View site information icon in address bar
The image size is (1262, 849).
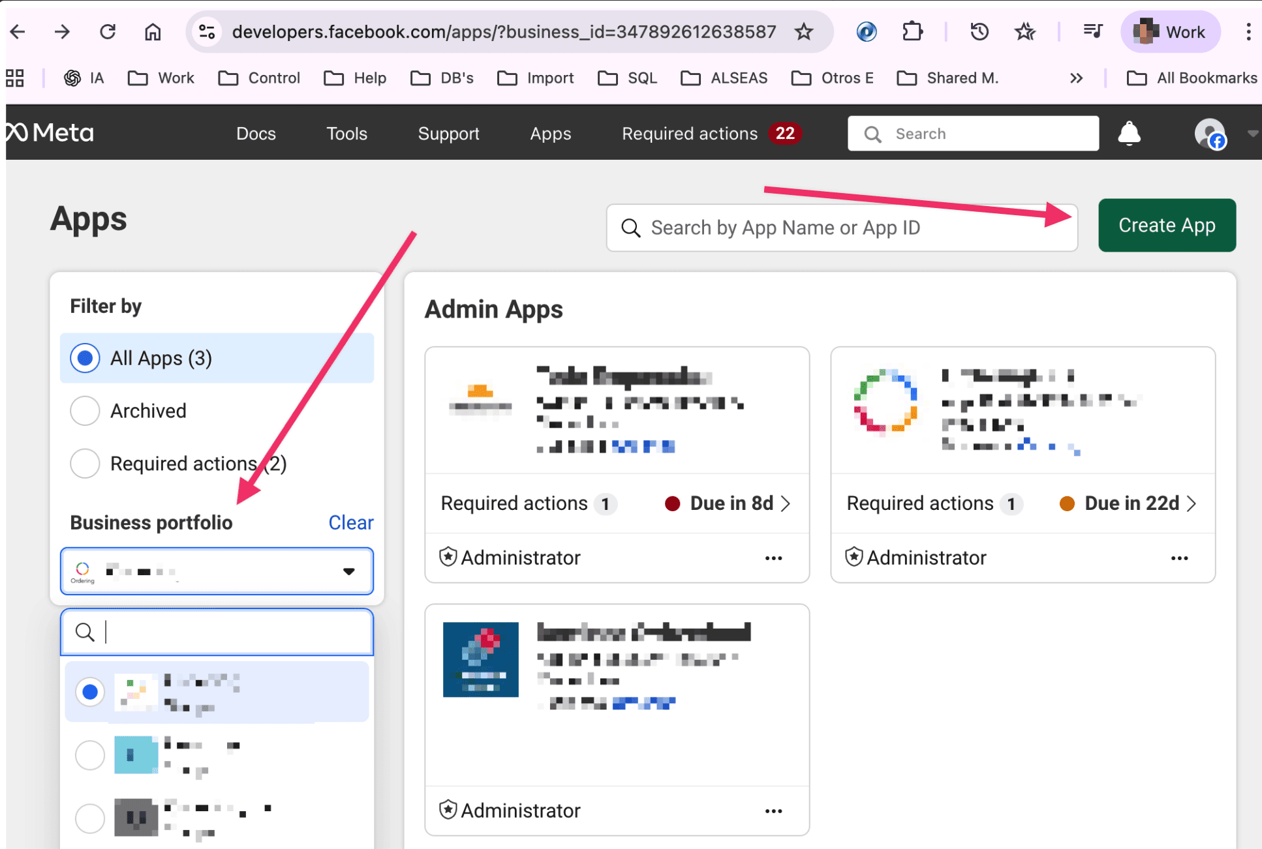pyautogui.click(x=207, y=31)
